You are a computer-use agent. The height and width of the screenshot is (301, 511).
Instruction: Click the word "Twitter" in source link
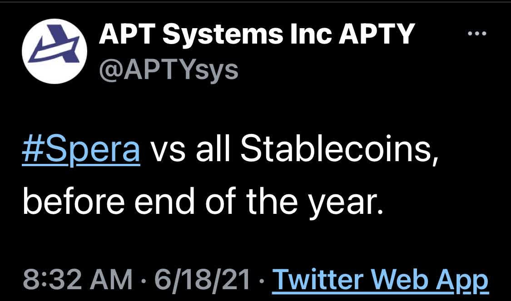point(321,280)
